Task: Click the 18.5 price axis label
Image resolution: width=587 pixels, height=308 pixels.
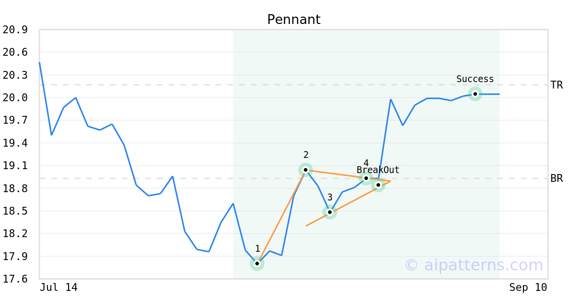Action: pos(15,211)
